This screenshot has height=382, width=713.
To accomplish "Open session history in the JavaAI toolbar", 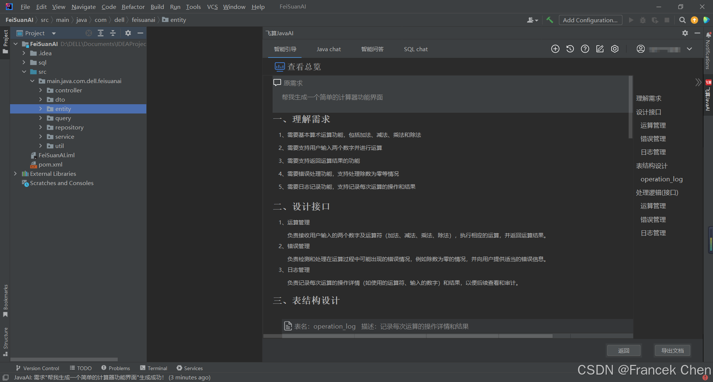I will pyautogui.click(x=570, y=49).
